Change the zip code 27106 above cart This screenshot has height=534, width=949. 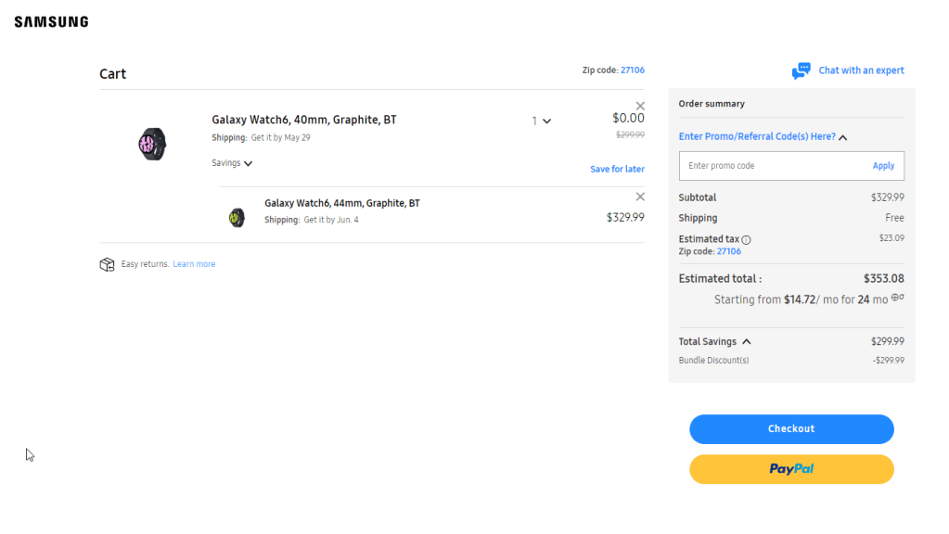coord(632,70)
